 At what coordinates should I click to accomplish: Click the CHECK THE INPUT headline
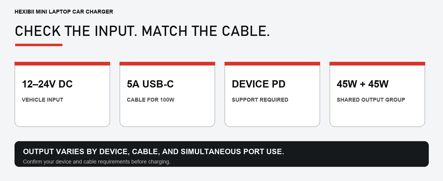76,31
